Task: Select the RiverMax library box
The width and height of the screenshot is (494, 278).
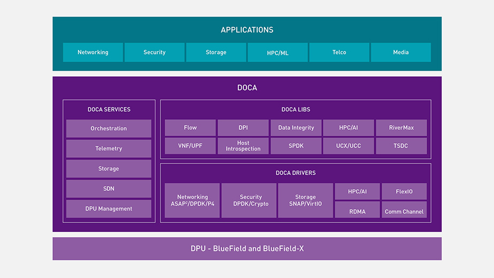Action: coord(402,128)
